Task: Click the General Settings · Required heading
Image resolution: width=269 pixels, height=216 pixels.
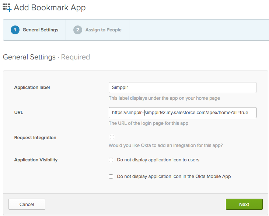Action: click(x=46, y=57)
